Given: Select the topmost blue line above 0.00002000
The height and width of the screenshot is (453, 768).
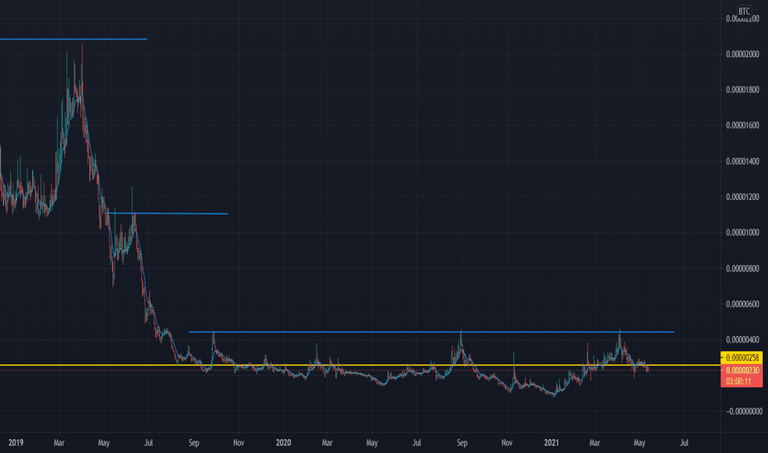Looking at the screenshot, I should click(73, 39).
